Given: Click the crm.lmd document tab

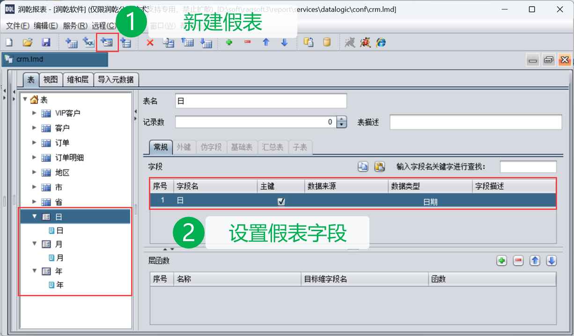Looking at the screenshot, I should tap(55, 59).
